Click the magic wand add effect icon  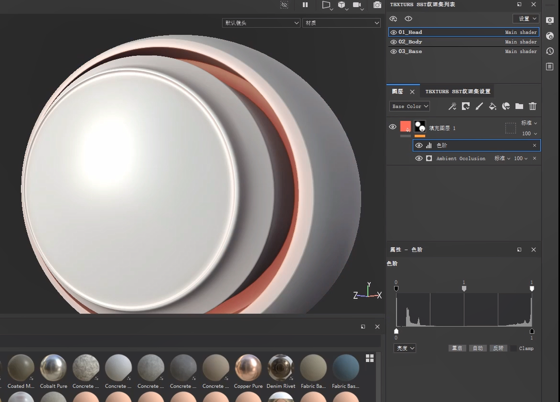coord(453,106)
